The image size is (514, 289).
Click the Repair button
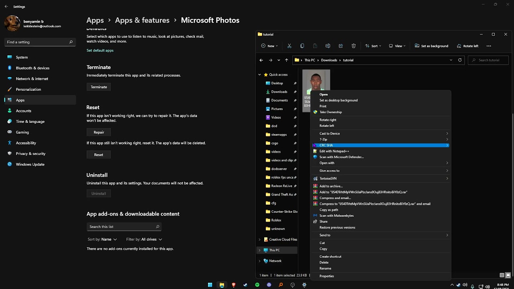coord(99,132)
